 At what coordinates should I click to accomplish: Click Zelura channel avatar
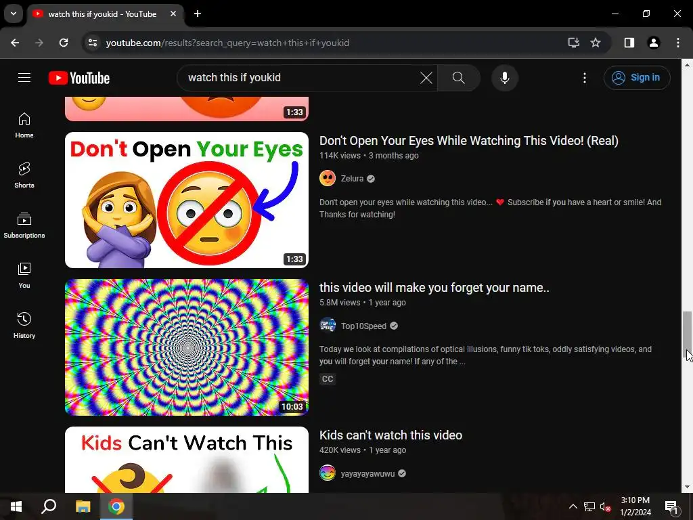328,179
